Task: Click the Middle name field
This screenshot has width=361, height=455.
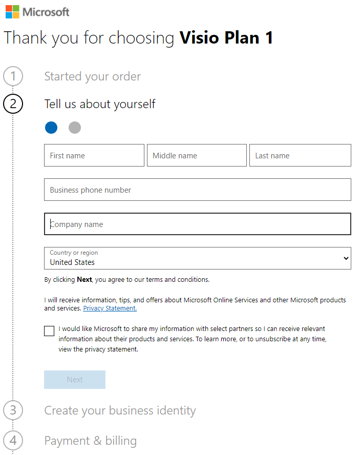Action: point(197,155)
